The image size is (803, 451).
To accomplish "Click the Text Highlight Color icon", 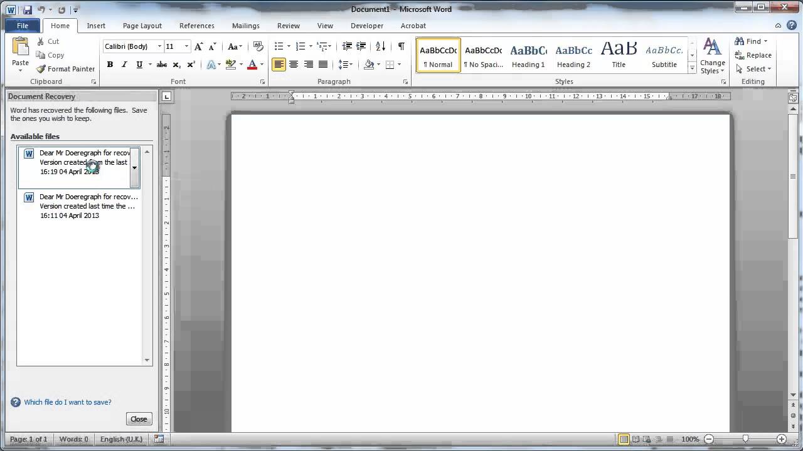I will coord(230,65).
